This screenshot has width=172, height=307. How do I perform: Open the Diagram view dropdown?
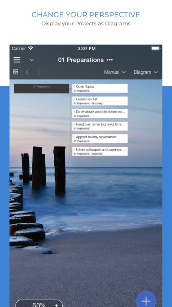pyautogui.click(x=146, y=72)
